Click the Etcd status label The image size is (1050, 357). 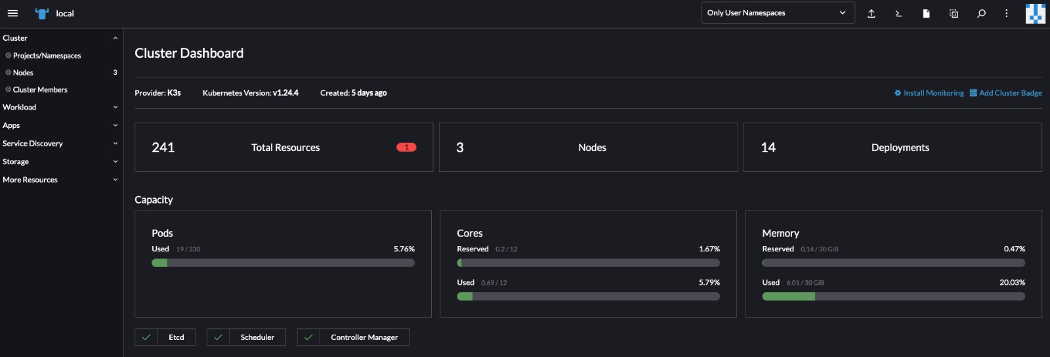177,337
